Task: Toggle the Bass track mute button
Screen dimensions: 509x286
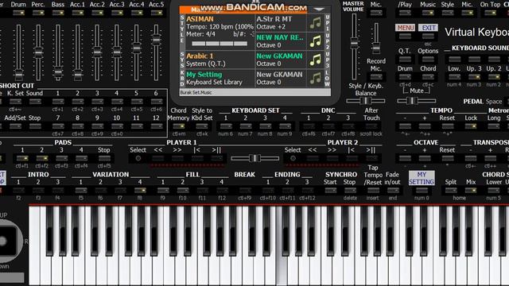Action: [58, 13]
